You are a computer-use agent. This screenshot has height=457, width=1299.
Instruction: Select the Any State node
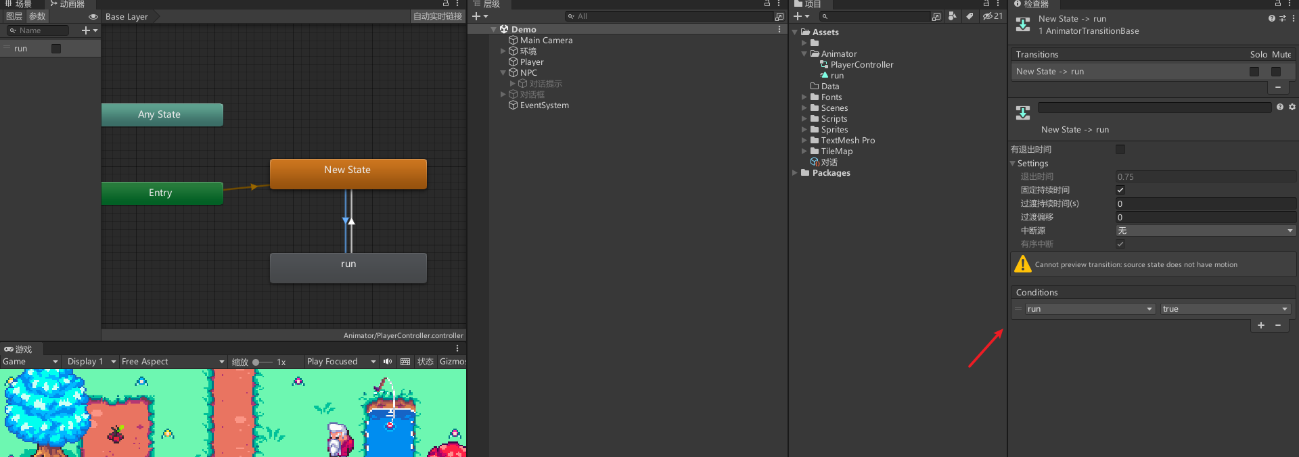(x=162, y=114)
